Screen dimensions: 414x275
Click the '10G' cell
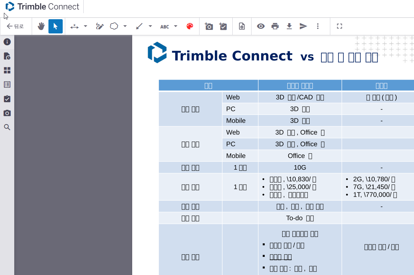click(x=300, y=168)
